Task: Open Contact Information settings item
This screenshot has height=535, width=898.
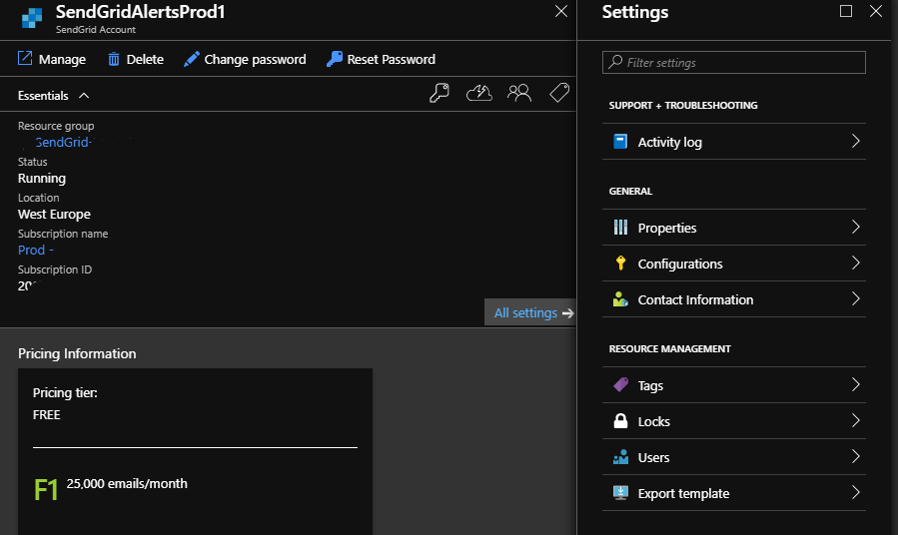Action: point(734,299)
